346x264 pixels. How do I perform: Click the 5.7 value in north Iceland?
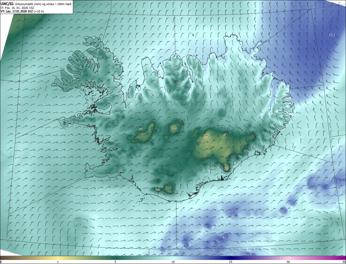[170, 92]
